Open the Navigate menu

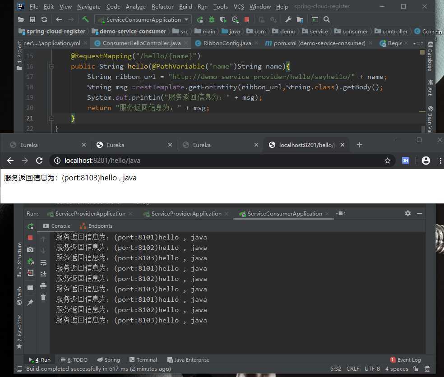(88, 6)
